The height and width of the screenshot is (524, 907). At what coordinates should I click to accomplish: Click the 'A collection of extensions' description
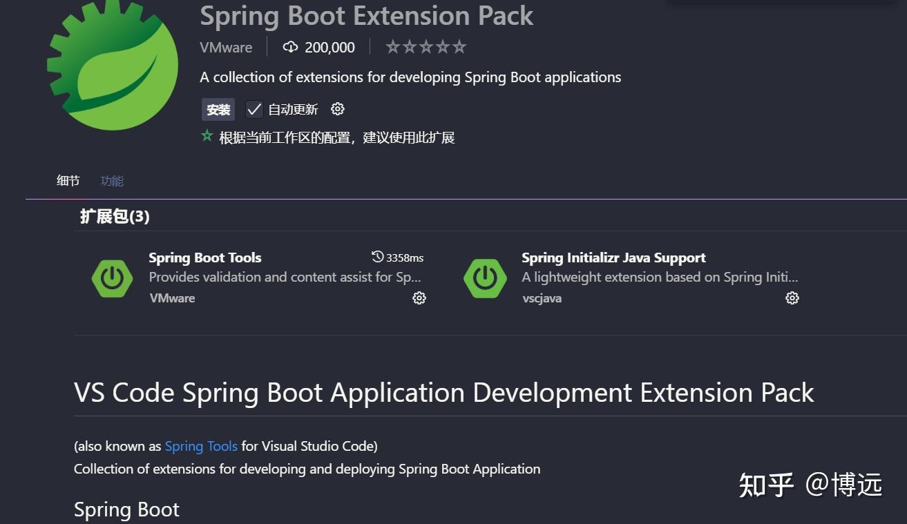(x=410, y=77)
